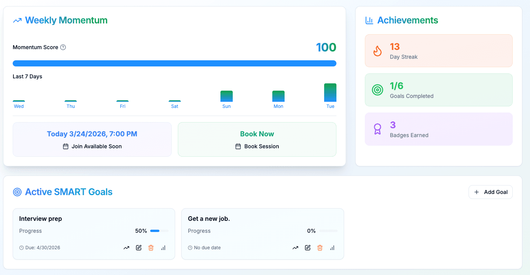
Task: Click the Badges Earned ribbon icon
Action: (x=378, y=129)
